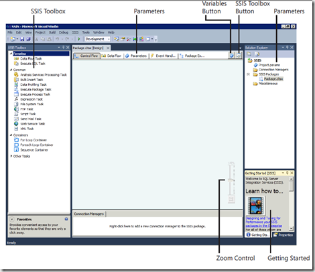The image size is (315, 272).
Task: Select Sequence Container in toolbox
Action: tap(31, 150)
